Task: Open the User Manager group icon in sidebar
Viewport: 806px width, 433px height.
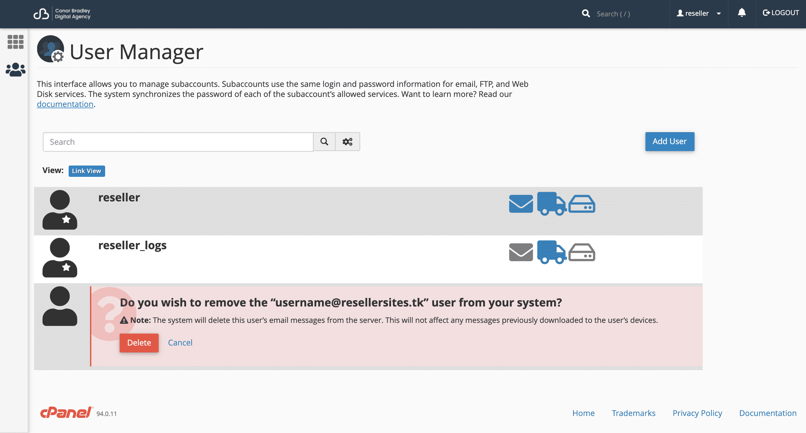Action: [15, 70]
